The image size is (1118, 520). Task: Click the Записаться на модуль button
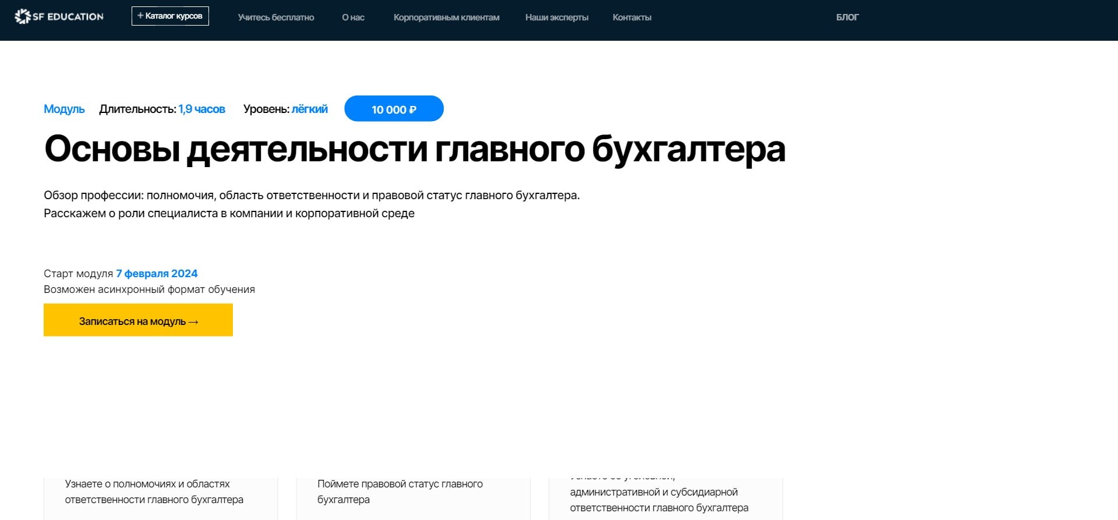coord(138,320)
